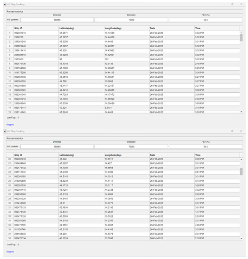Select row header number 1 in the table

pyautogui.click(x=10, y=33)
